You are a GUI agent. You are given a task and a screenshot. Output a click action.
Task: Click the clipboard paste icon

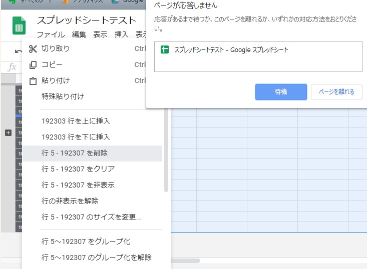click(x=33, y=80)
